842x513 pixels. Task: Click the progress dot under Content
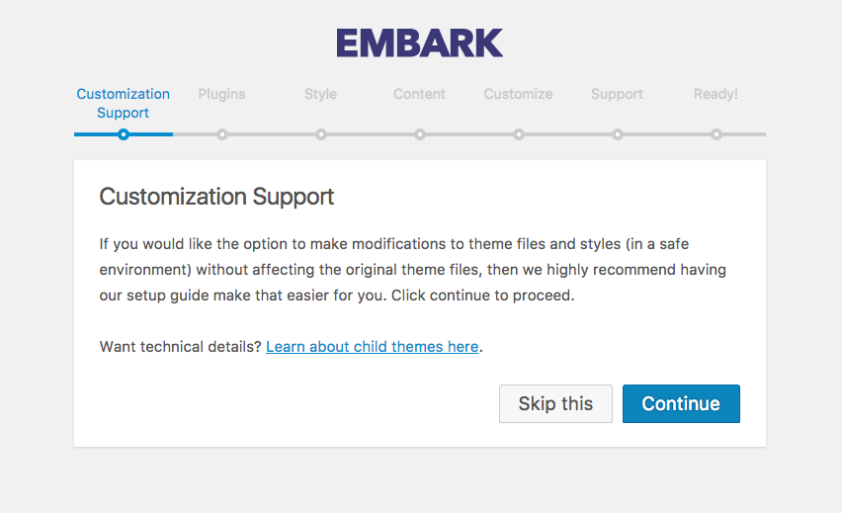420,134
